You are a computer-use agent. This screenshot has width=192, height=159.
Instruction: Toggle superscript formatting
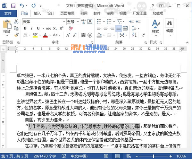tap(61, 28)
